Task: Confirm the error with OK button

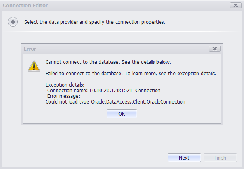Action: click(122, 114)
